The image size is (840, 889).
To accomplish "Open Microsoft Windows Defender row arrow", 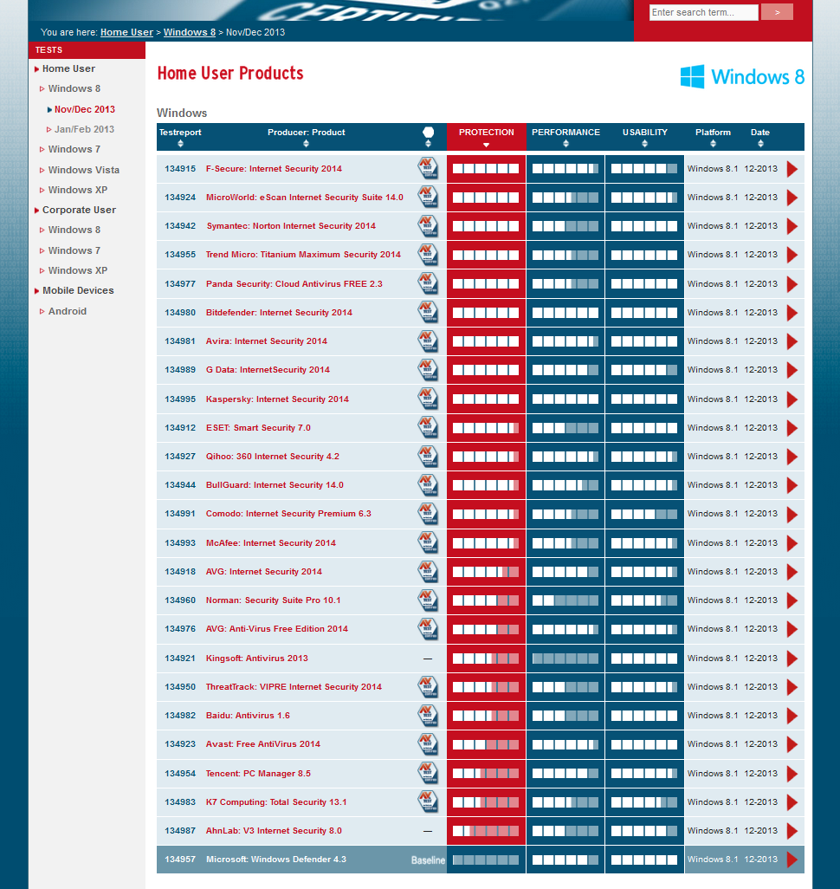I will click(x=792, y=860).
